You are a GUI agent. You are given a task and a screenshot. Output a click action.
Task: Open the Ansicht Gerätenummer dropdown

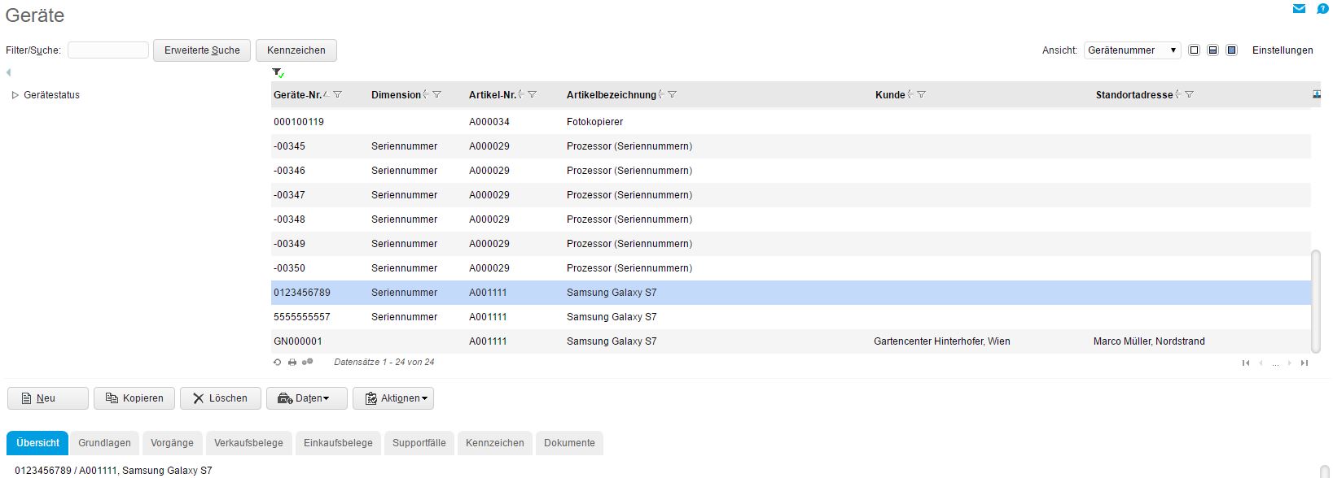pyautogui.click(x=1133, y=50)
